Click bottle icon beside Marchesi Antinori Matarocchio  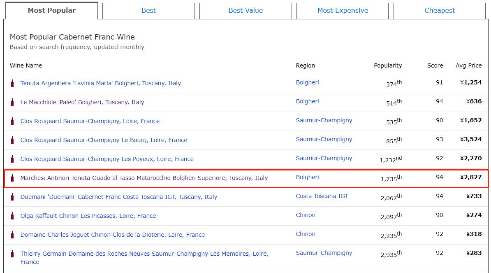pos(12,178)
